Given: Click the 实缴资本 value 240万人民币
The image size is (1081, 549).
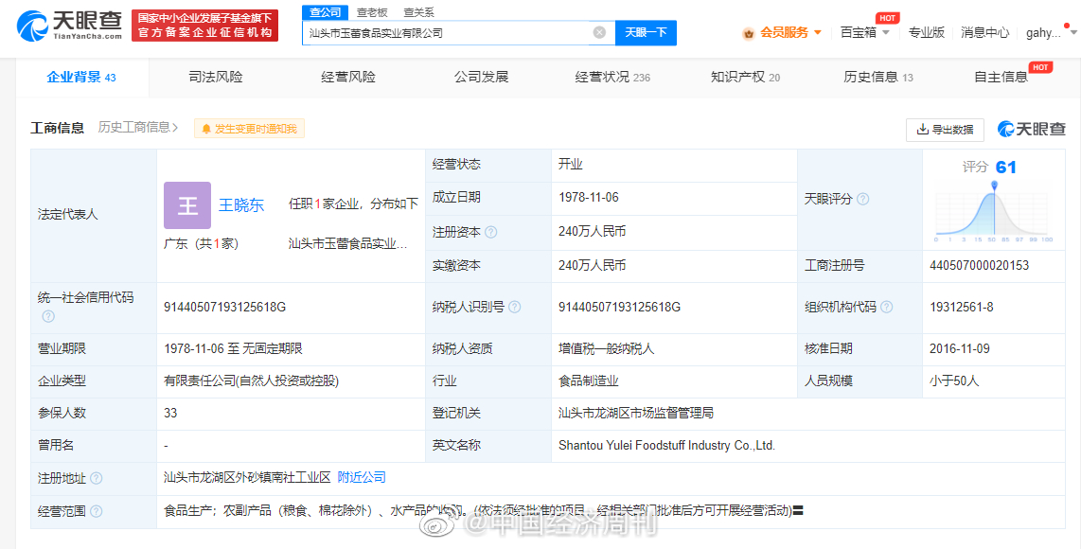Looking at the screenshot, I should (593, 266).
